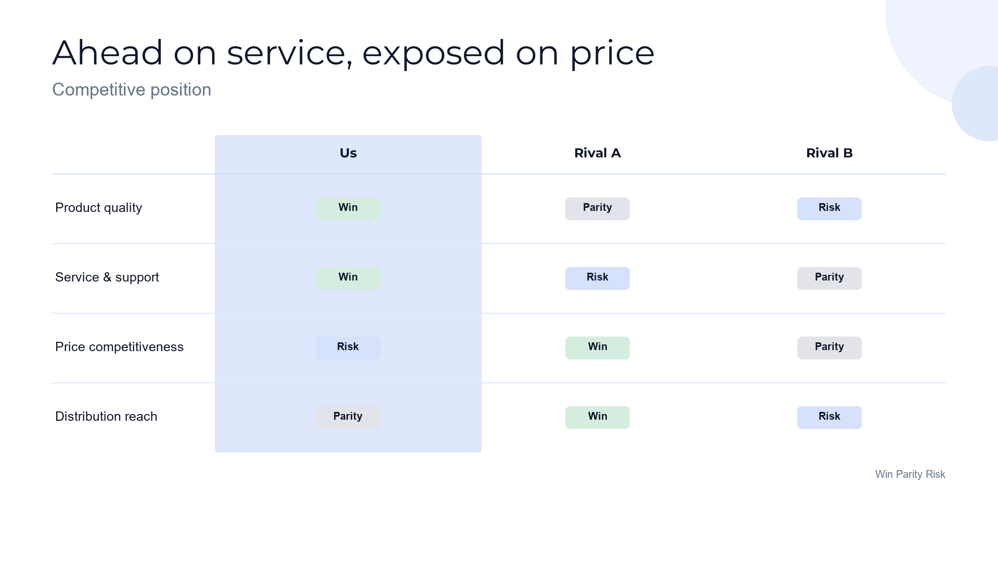Viewport: 998px width, 561px height.
Task: Click the Price competitiveness row label
Action: [x=119, y=347]
